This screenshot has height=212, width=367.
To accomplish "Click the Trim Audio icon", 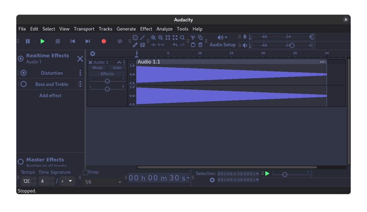I will point(154,45).
